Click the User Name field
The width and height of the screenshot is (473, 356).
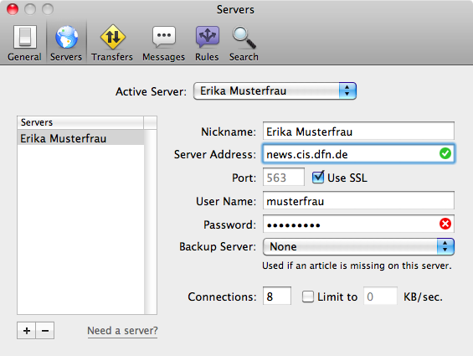point(358,201)
